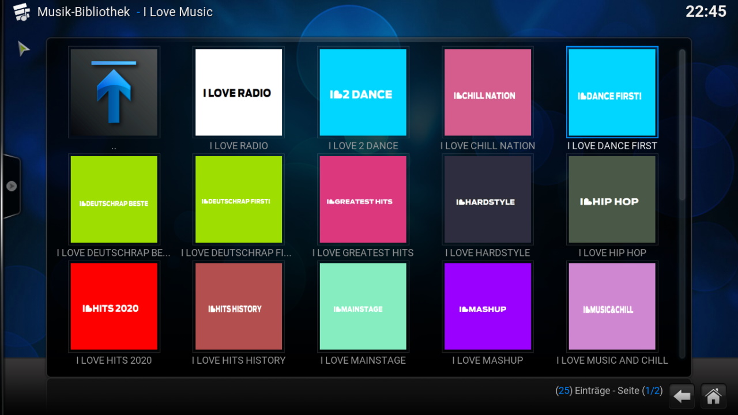The width and height of the screenshot is (738, 415).
Task: Open the parent folder up-arrow tile
Action: coord(114,93)
